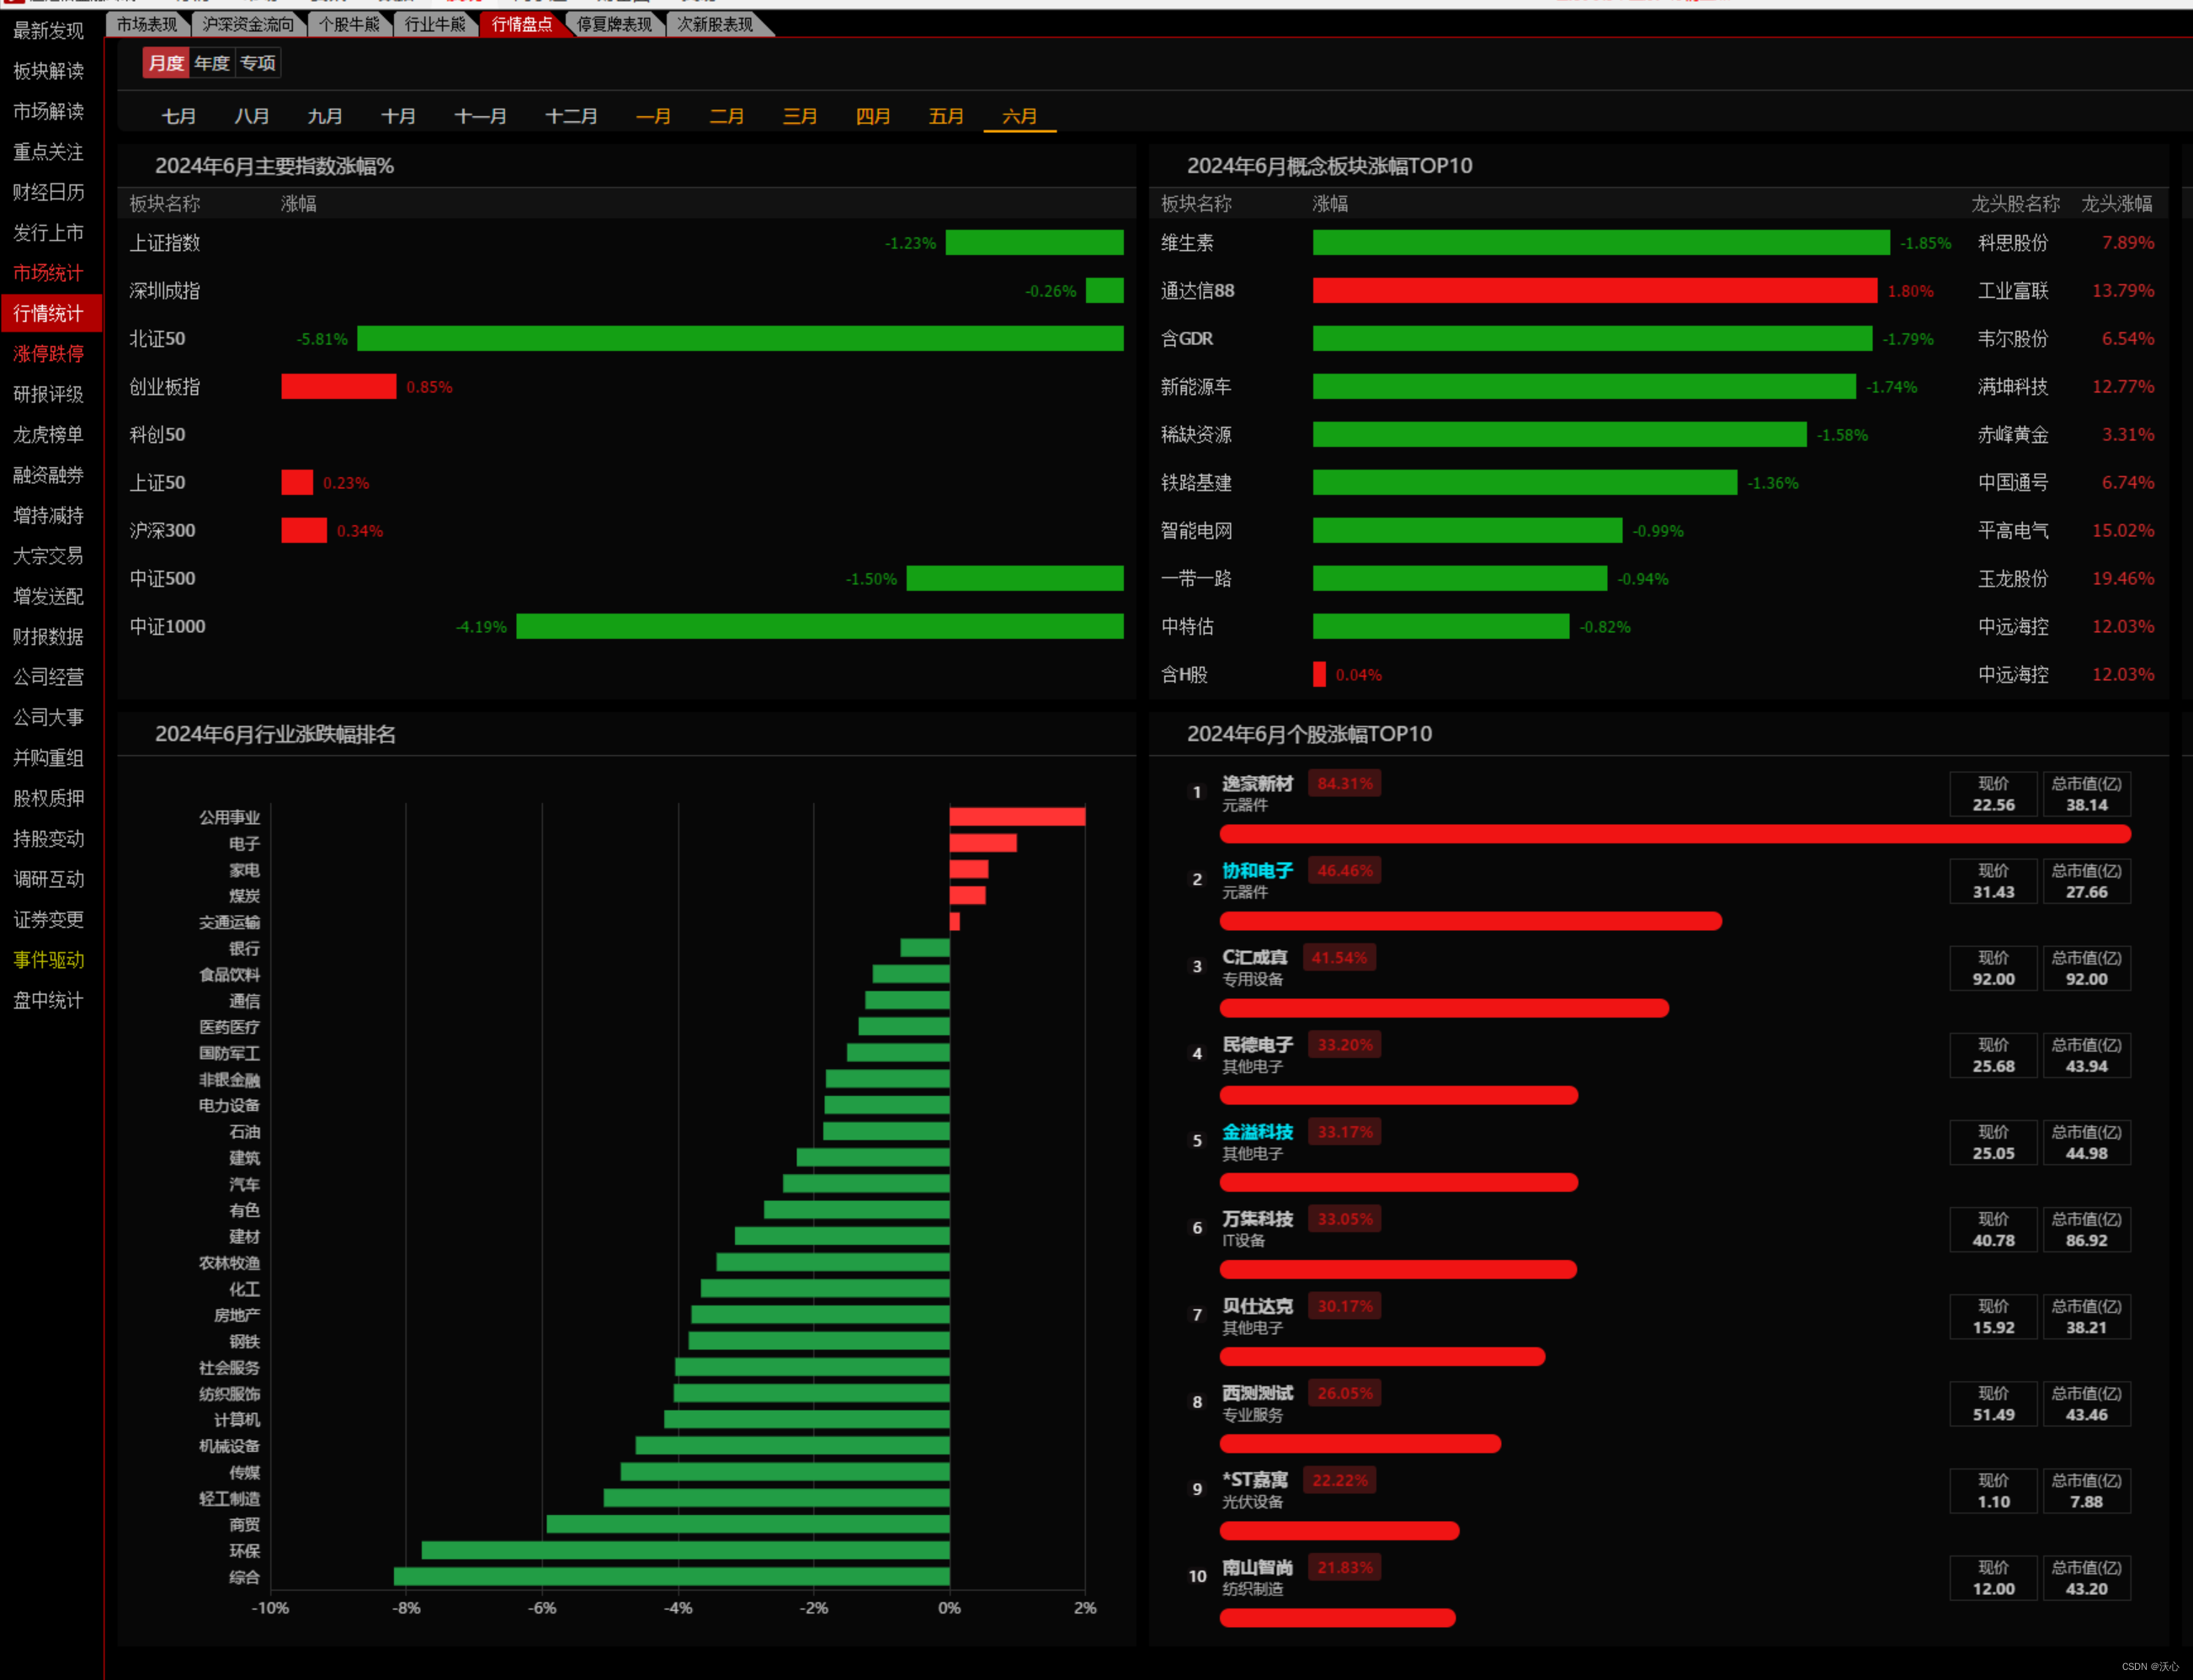Image resolution: width=2193 pixels, height=1680 pixels.
Task: Open the 沪深资金流向 tab
Action: [x=248, y=24]
